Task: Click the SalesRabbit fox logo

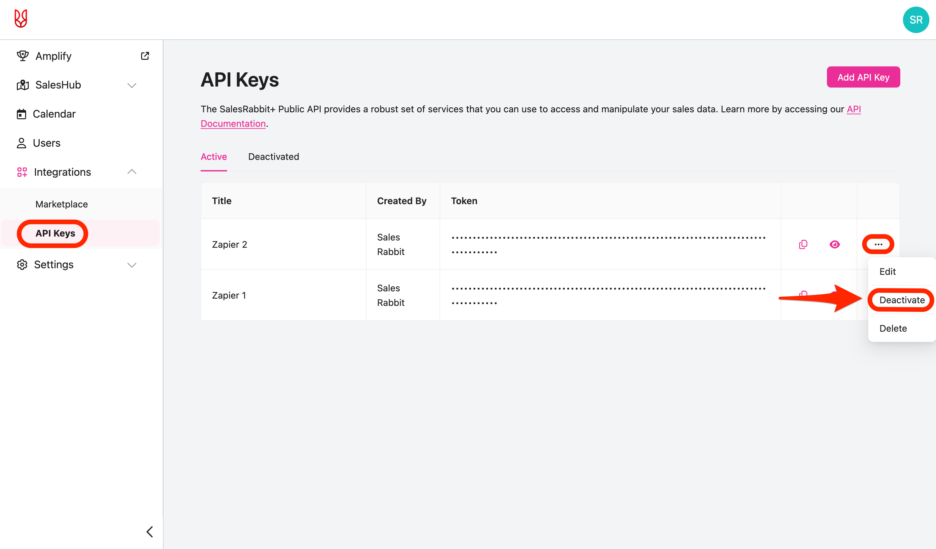Action: [21, 18]
